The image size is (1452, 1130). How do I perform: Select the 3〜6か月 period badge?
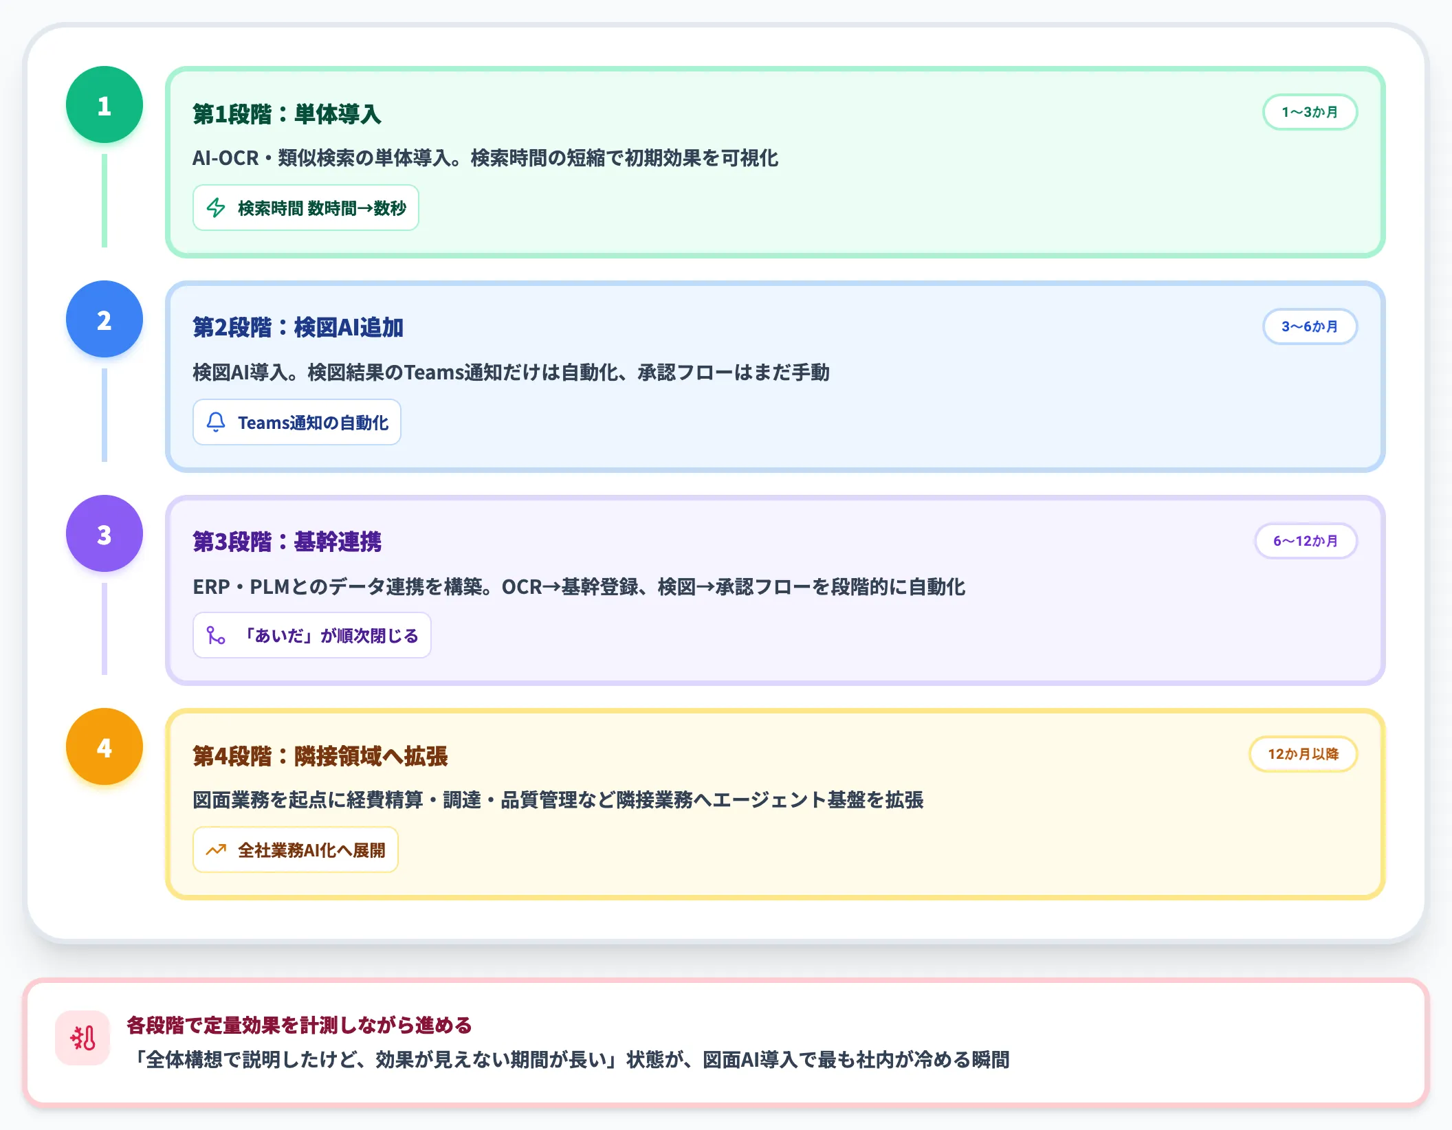1310,326
